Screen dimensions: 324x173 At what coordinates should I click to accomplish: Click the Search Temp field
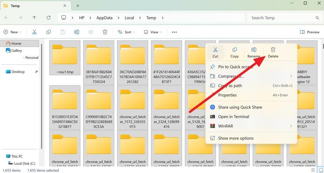pos(284,18)
